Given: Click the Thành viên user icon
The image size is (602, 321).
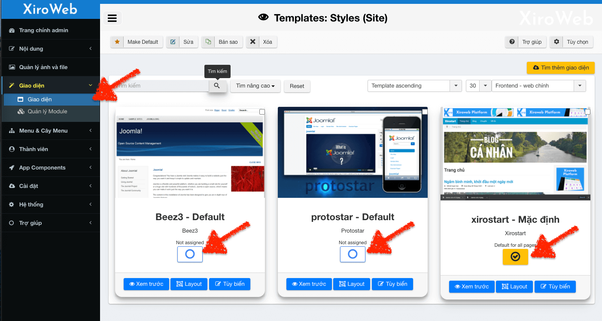Looking at the screenshot, I should pos(12,149).
